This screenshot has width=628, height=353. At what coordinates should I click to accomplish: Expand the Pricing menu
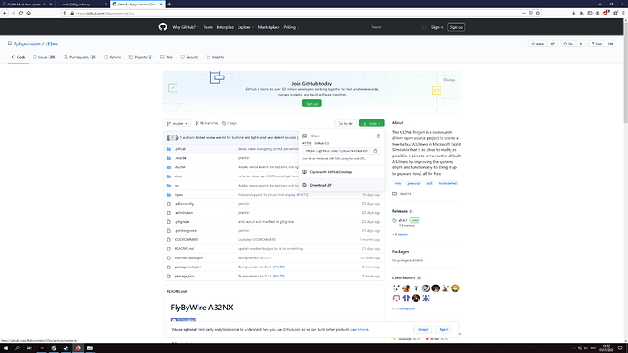(291, 27)
